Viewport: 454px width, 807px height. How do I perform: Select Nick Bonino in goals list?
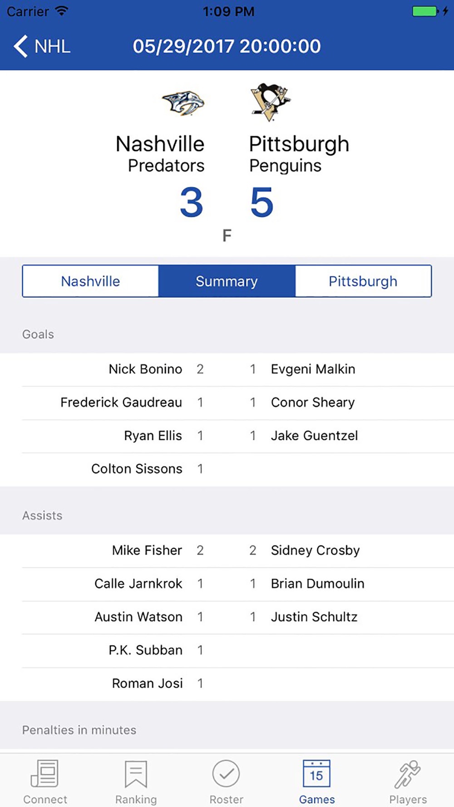tap(145, 369)
